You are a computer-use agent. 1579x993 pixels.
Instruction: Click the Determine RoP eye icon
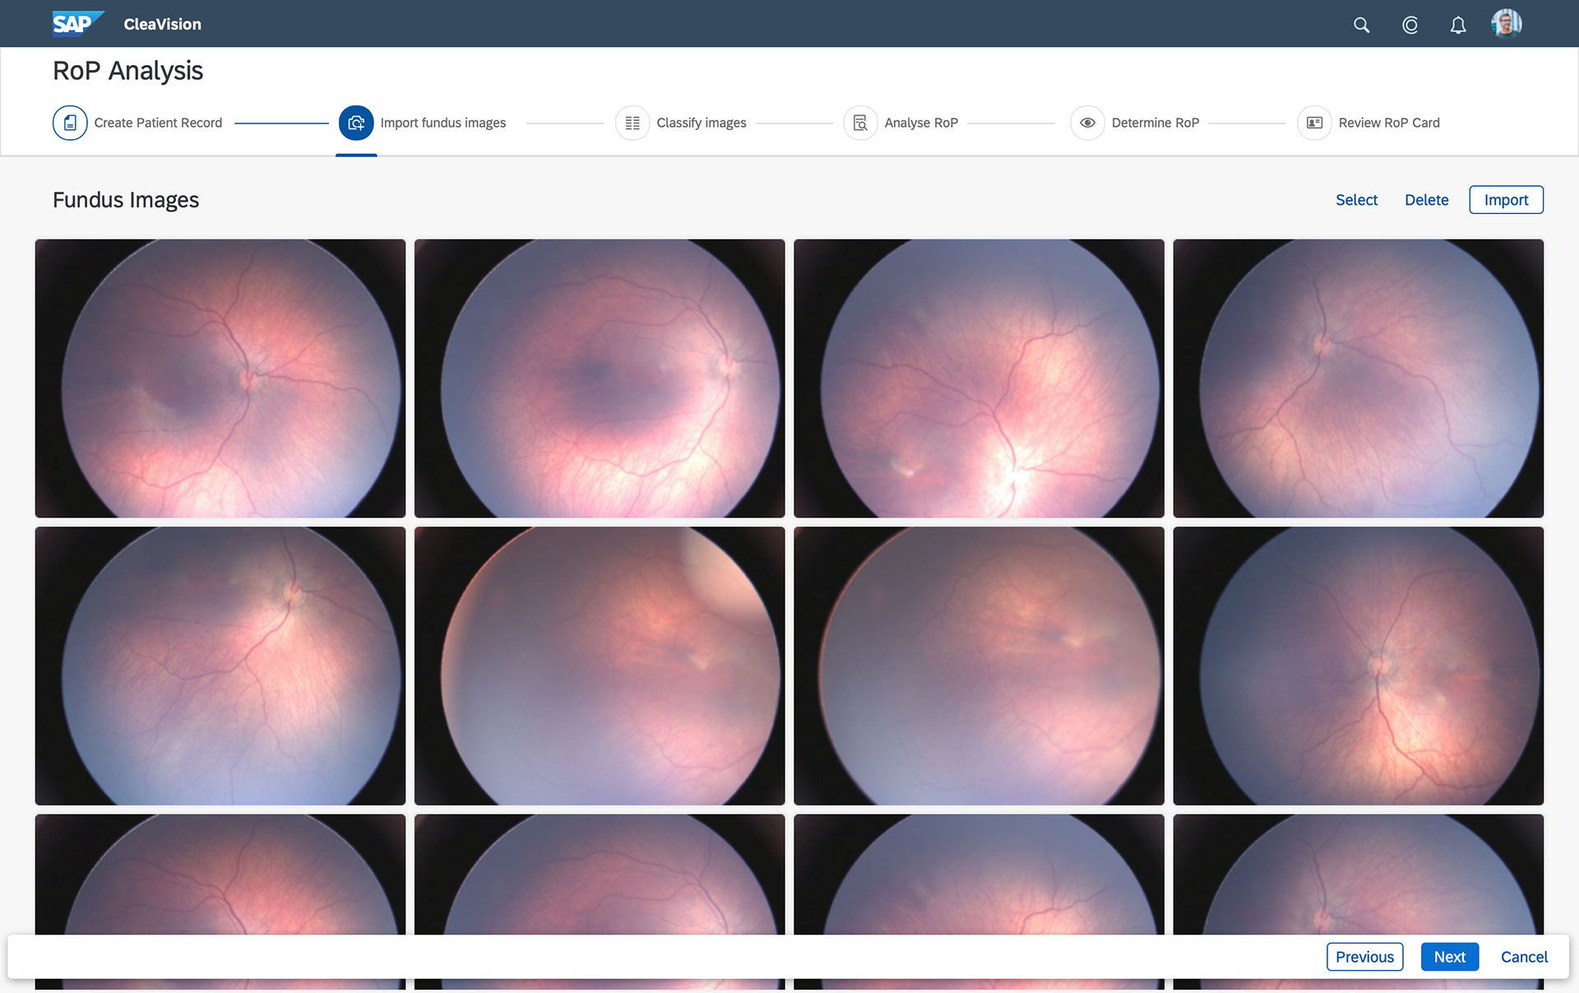click(1087, 123)
